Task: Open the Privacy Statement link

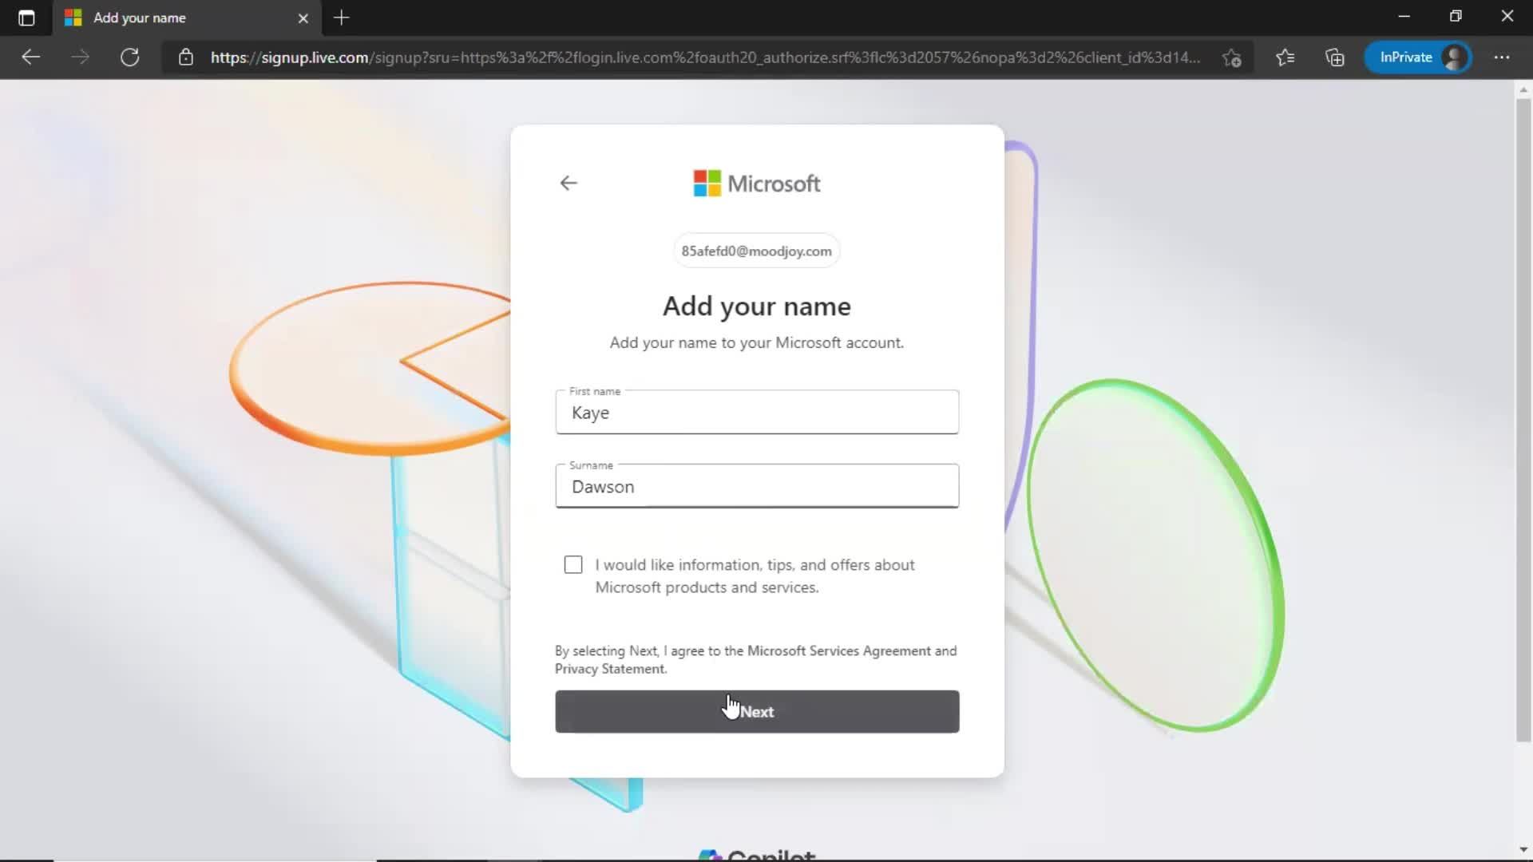Action: coord(610,669)
